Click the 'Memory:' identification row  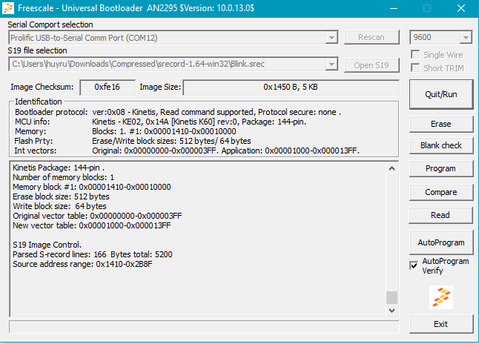pos(125,131)
